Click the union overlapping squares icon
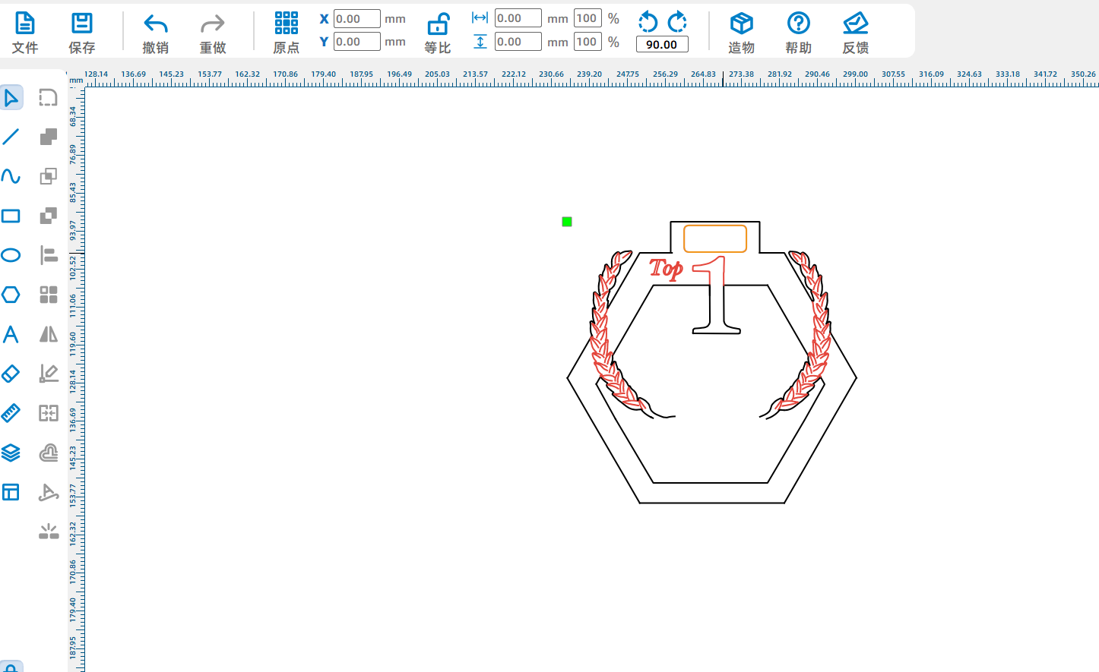The width and height of the screenshot is (1099, 672). (x=49, y=137)
